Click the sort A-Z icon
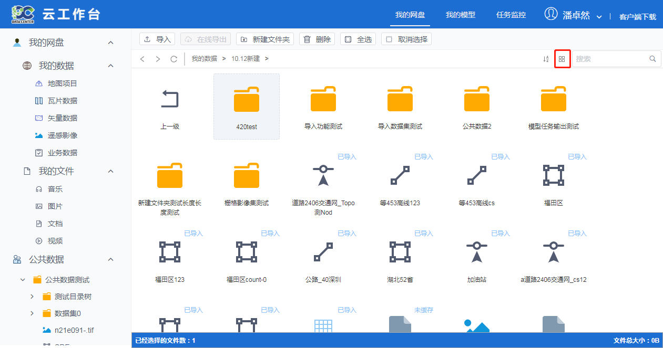Image resolution: width=663 pixels, height=348 pixels. (x=546, y=59)
